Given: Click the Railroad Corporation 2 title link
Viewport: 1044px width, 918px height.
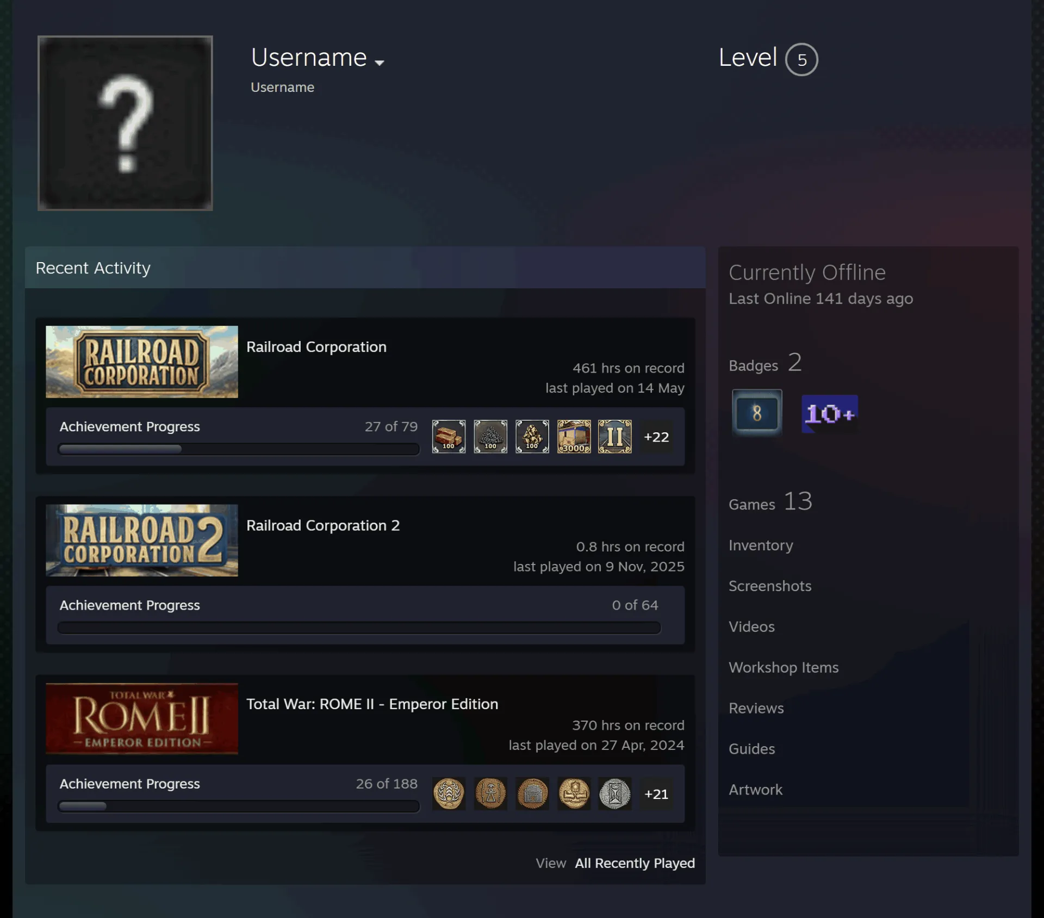Looking at the screenshot, I should (x=323, y=525).
